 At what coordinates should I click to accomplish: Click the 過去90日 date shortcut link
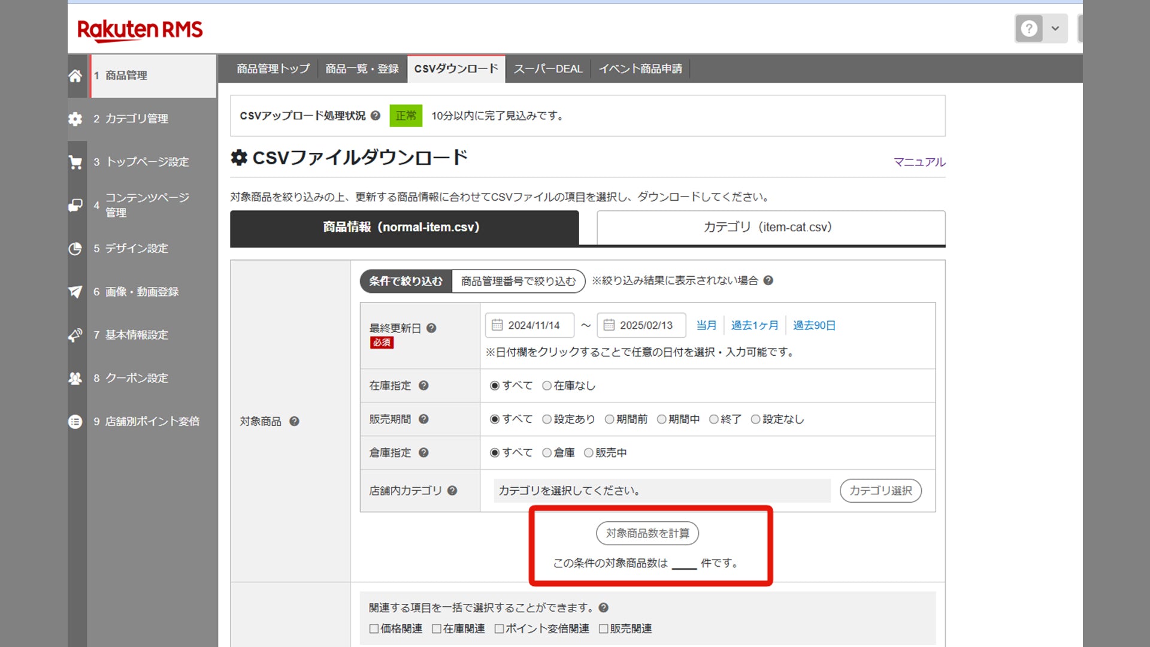814,325
